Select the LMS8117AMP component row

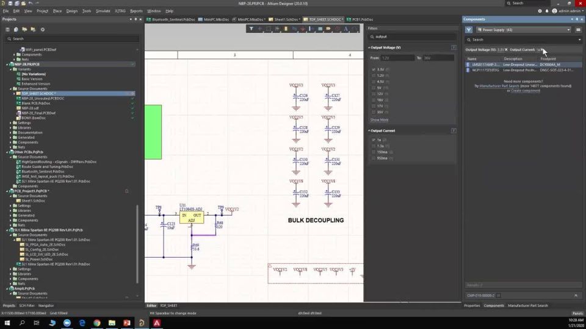coord(523,65)
